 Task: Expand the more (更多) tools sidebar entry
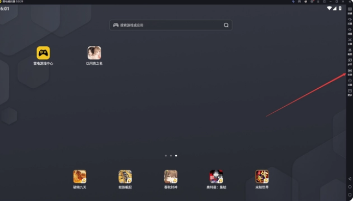click(x=350, y=93)
